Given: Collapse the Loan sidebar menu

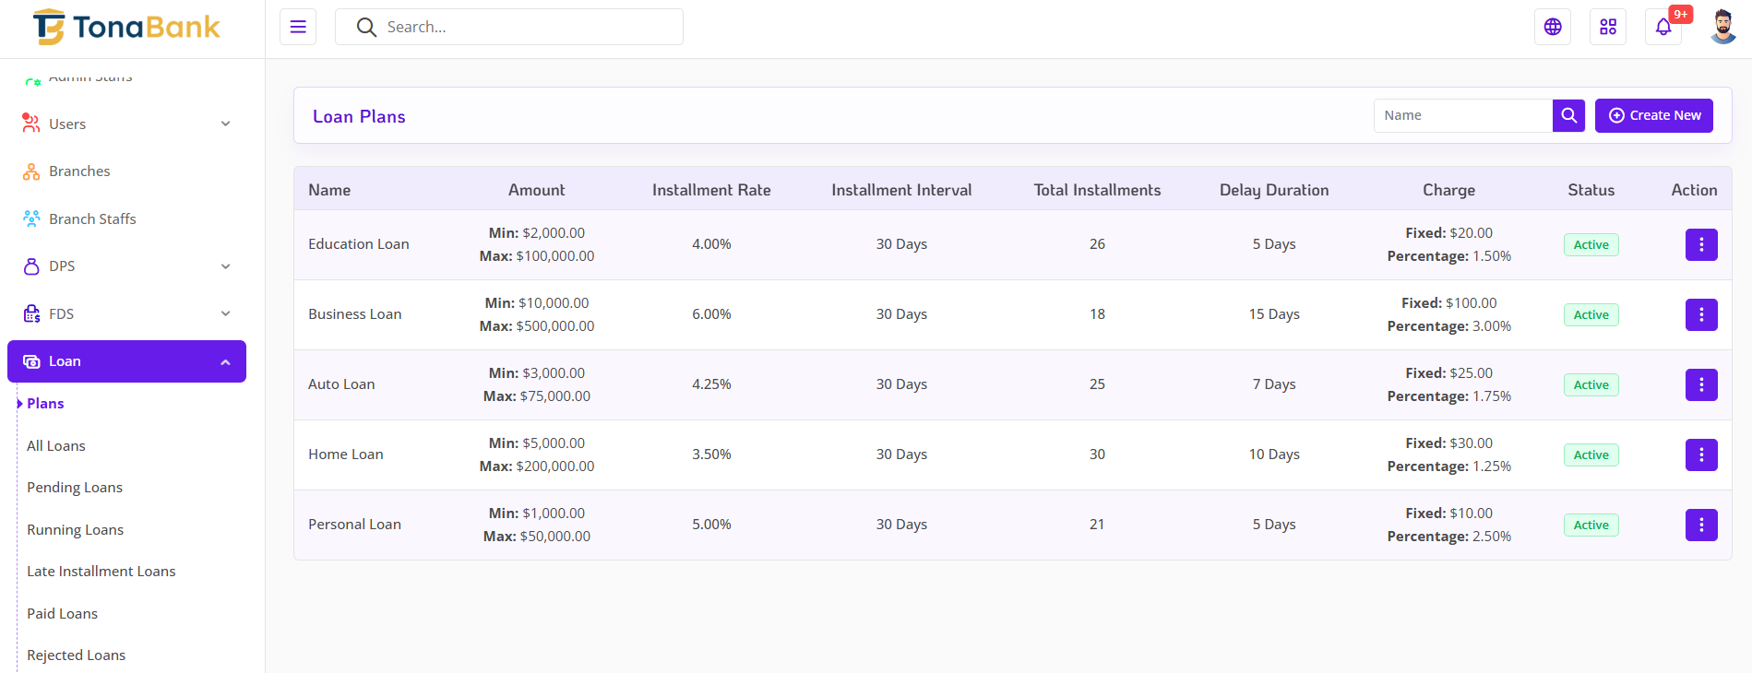Looking at the screenshot, I should click(126, 361).
